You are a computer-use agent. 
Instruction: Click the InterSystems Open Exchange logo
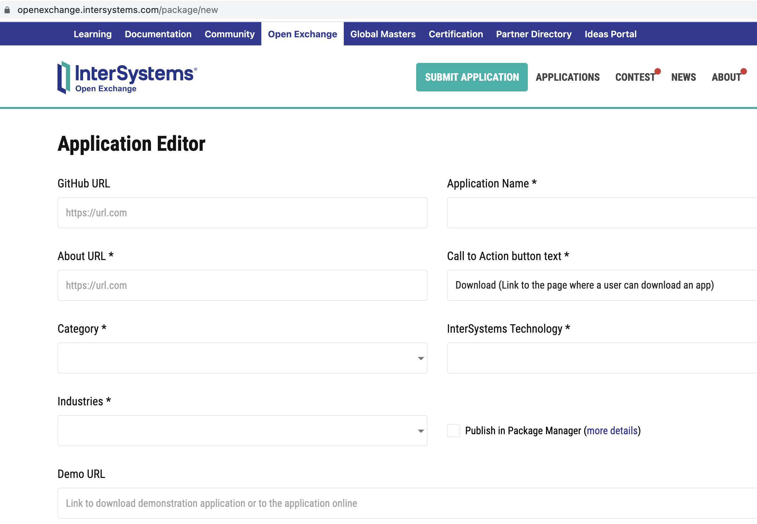[x=127, y=77]
